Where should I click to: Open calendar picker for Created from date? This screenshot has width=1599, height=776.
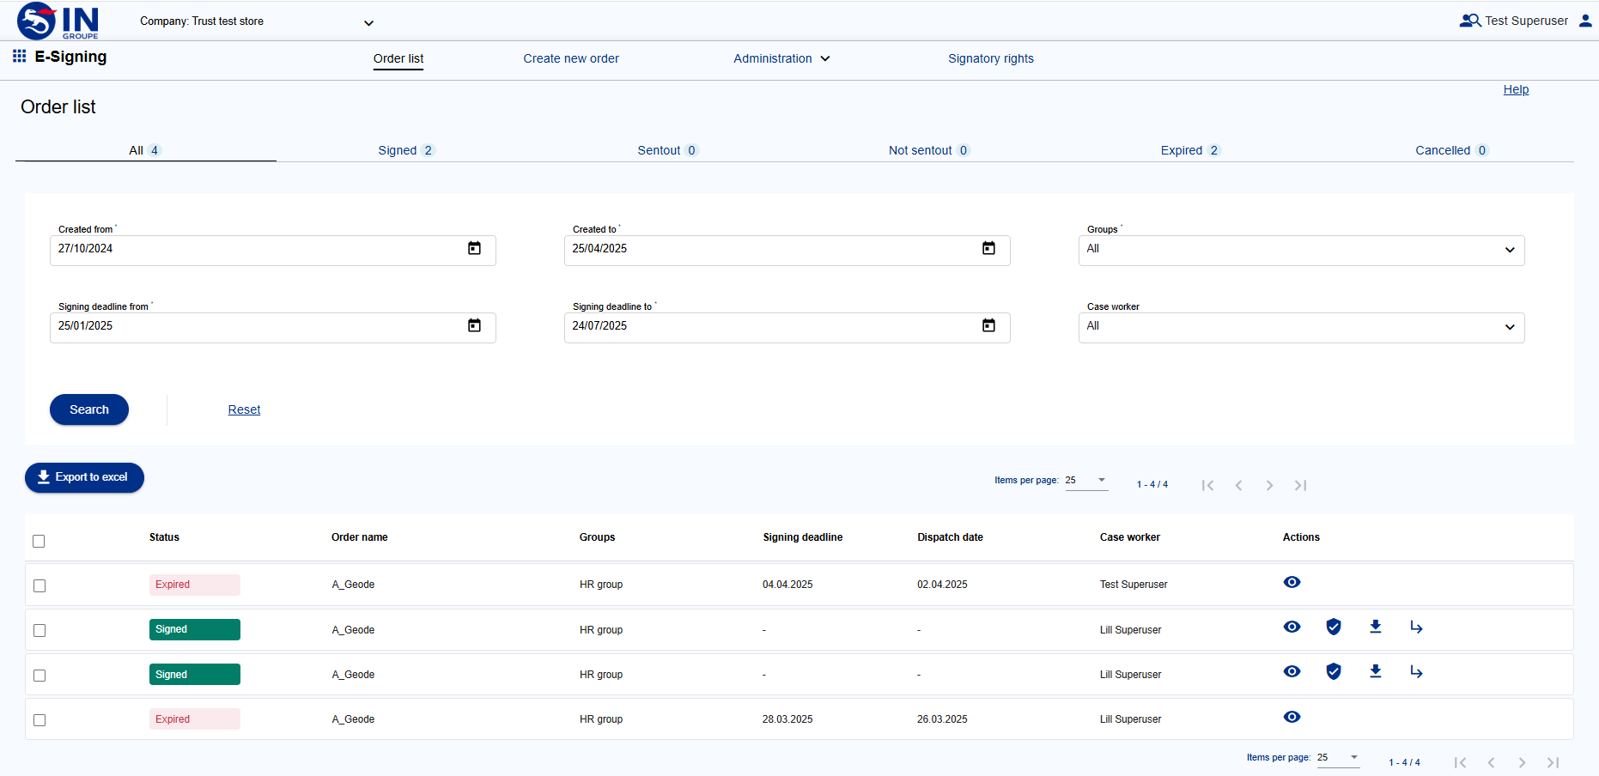pos(474,249)
